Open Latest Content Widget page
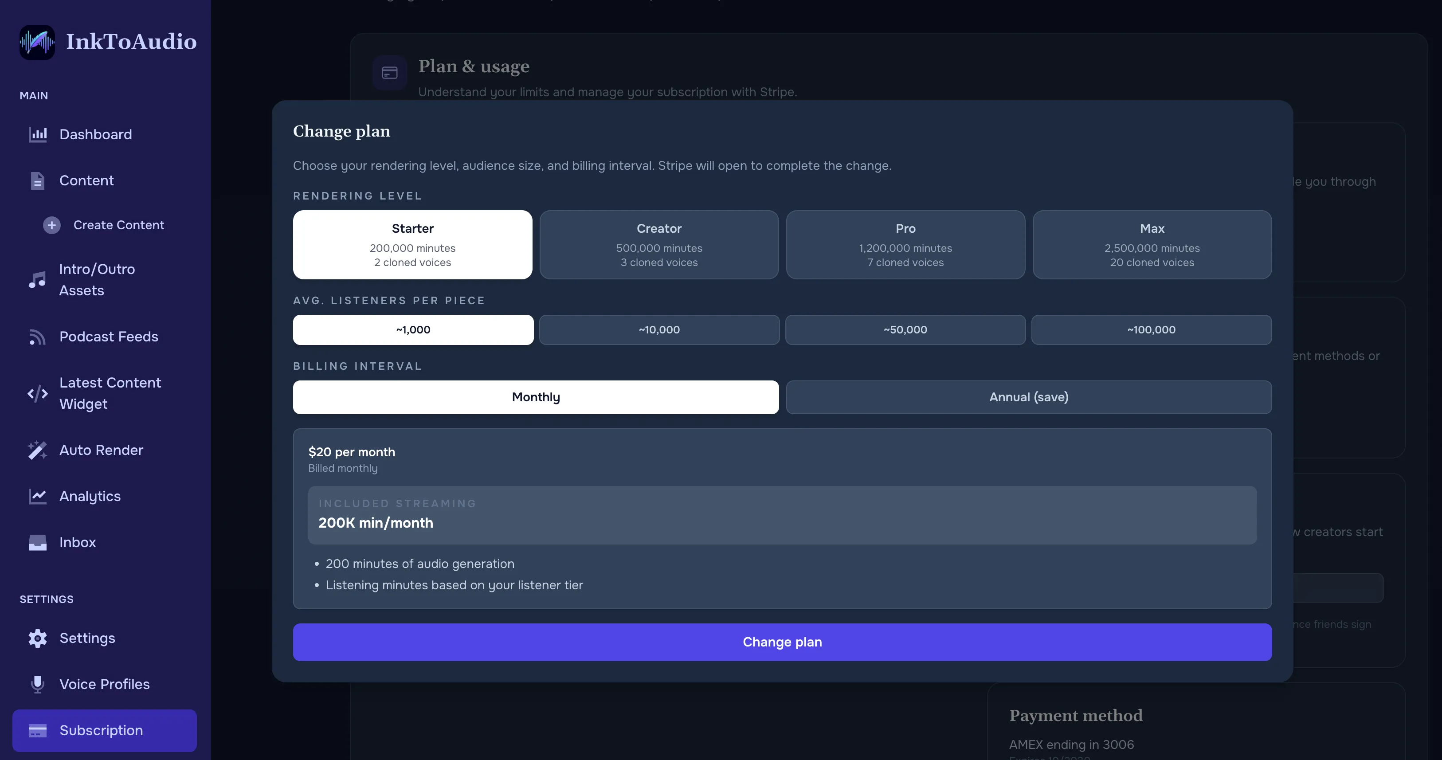Viewport: 1442px width, 760px height. [104, 393]
